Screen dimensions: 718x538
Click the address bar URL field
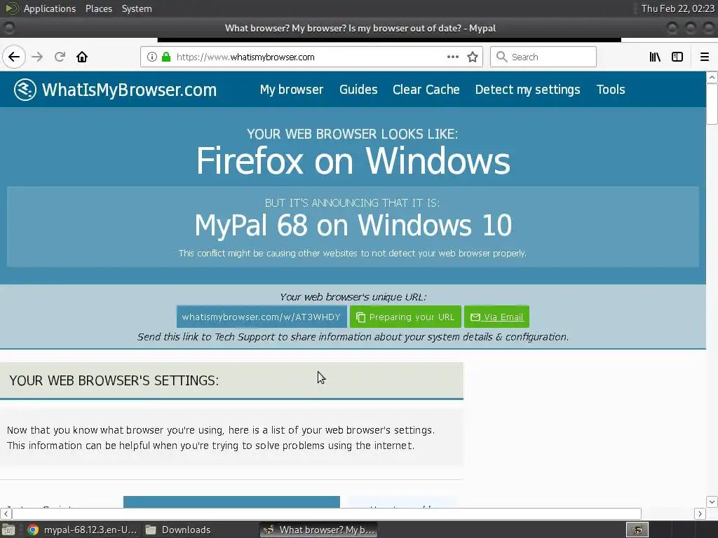pos(311,57)
